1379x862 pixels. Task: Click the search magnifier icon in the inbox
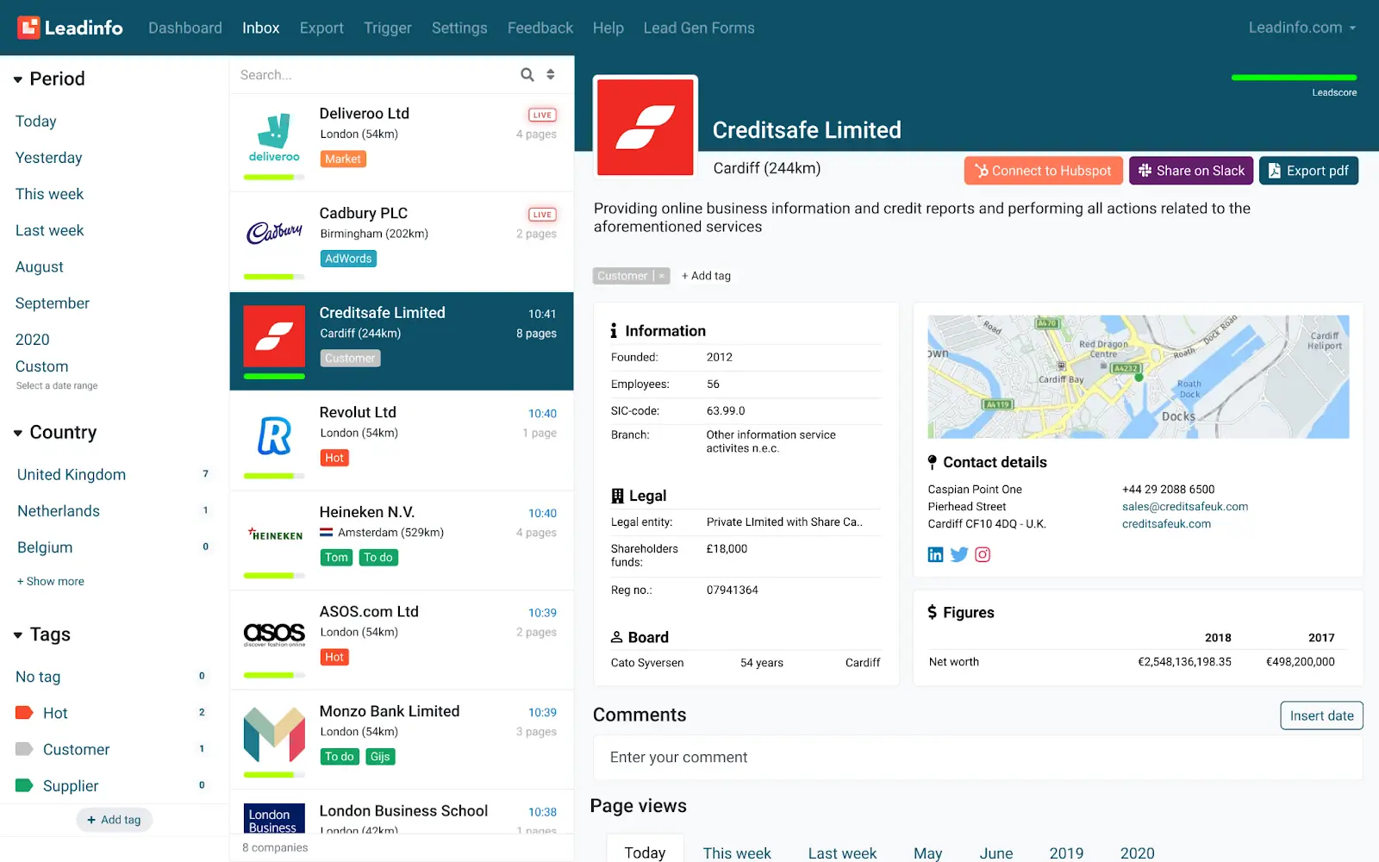[527, 75]
